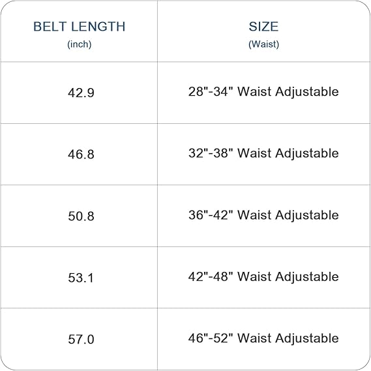Select 36"-42" Waist Adjustable size
The image size is (371, 371).
[x=263, y=215]
